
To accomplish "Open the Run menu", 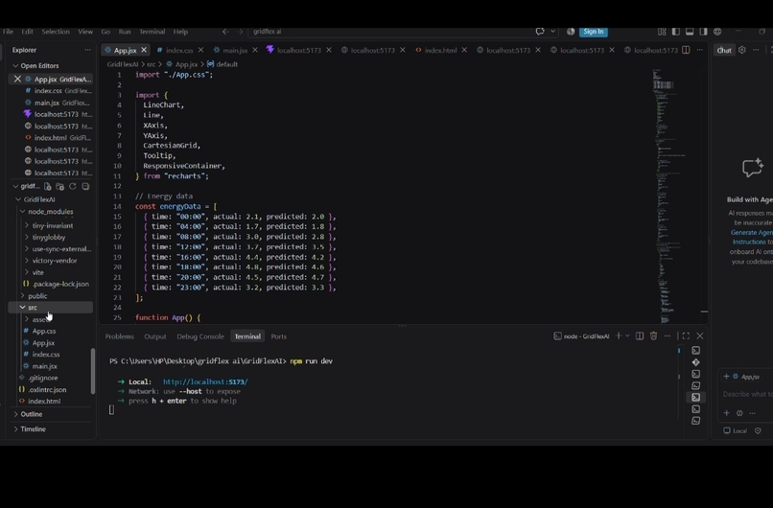I will click(x=125, y=32).
